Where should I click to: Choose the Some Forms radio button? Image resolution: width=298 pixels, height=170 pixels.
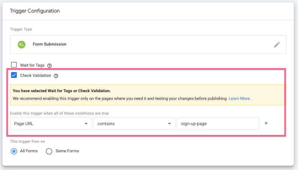49,151
